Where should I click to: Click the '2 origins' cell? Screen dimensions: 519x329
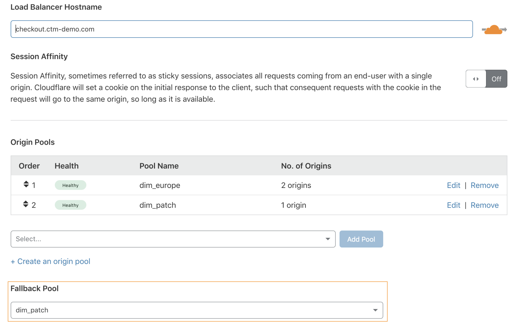[296, 185]
